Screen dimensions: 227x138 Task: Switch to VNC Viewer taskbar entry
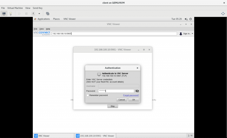point(53,136)
